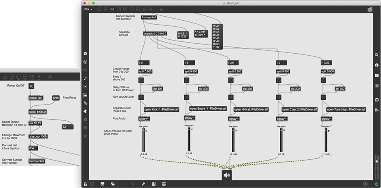Toggle the Hi-Hat drum On/Off box
381x188 pixels.
(x=231, y=97)
